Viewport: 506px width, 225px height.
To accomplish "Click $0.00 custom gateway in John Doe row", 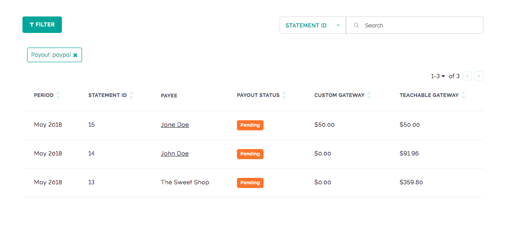I will click(323, 154).
